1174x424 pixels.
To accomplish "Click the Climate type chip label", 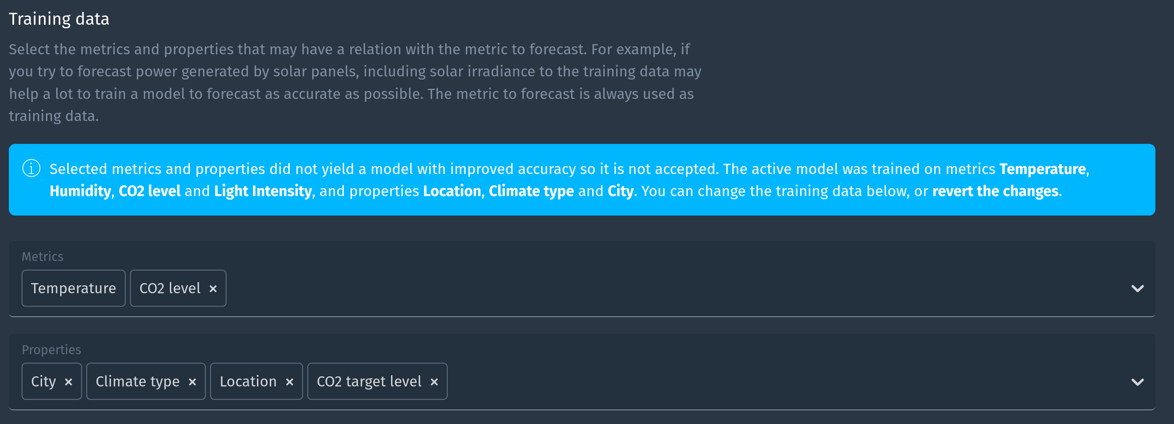I will (137, 381).
